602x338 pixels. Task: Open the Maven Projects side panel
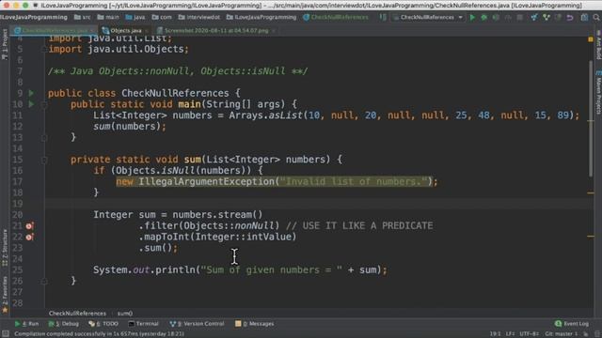(598, 92)
